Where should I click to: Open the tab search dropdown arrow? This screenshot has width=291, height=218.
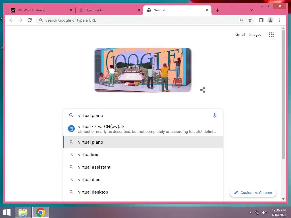click(251, 10)
